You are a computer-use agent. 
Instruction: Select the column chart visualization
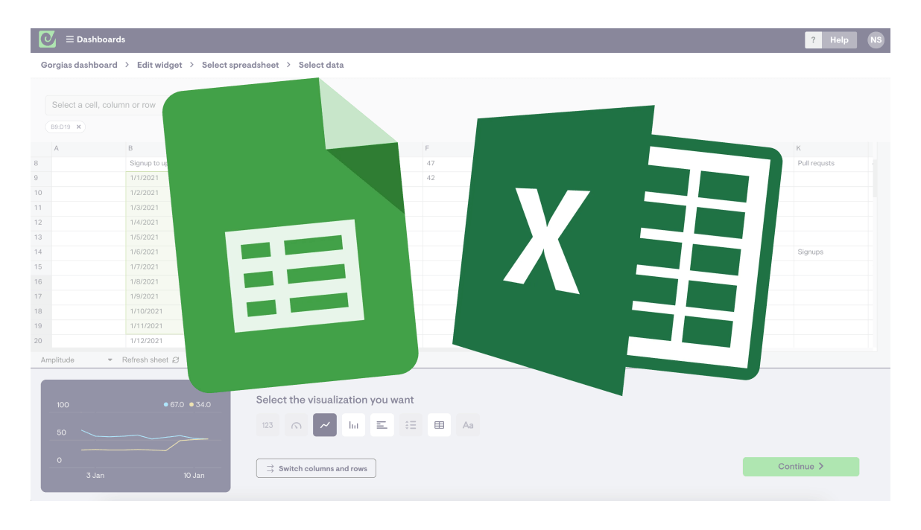click(x=353, y=426)
